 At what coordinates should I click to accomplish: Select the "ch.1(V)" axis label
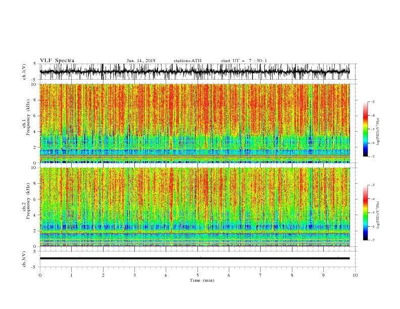pyautogui.click(x=24, y=72)
